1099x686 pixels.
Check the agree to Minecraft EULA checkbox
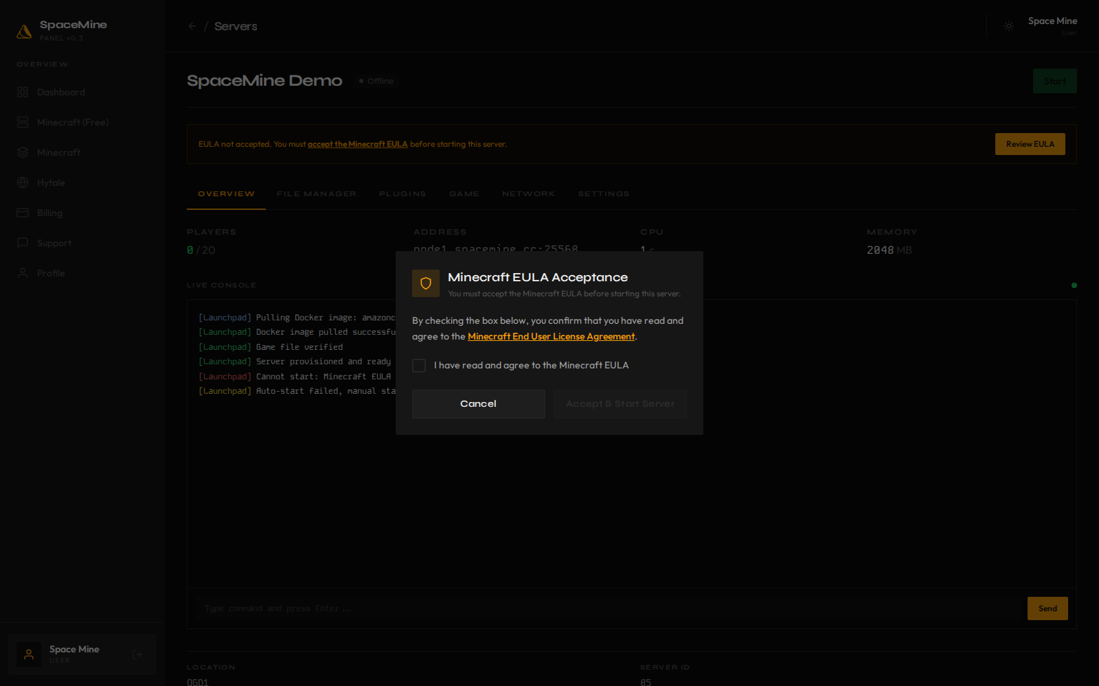(x=419, y=366)
